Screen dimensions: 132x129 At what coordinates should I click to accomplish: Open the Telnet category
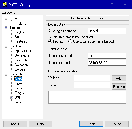pyautogui.click(x=19, y=88)
